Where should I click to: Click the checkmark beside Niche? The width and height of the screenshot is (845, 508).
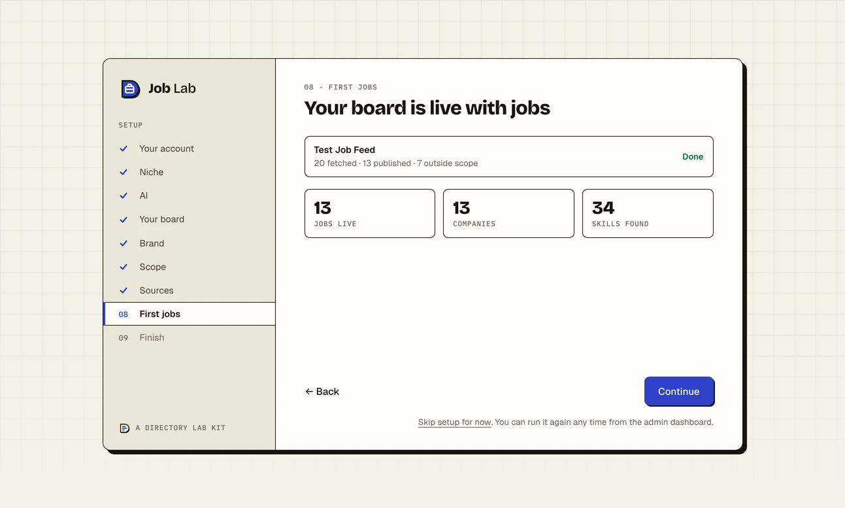click(124, 173)
